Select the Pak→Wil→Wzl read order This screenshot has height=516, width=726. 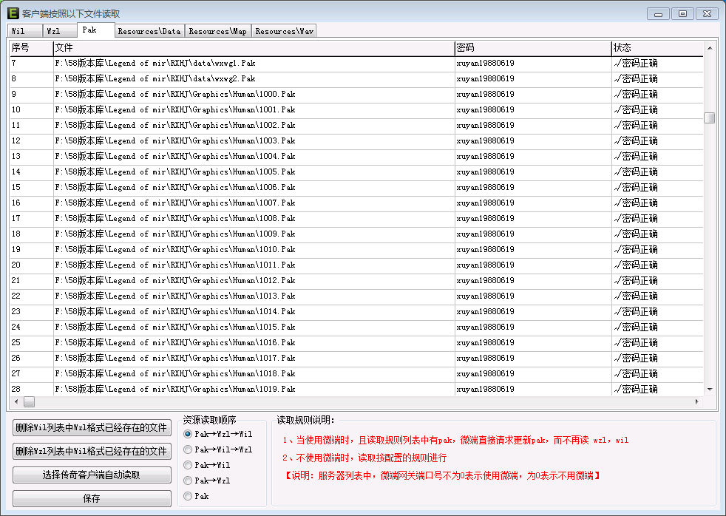point(188,449)
